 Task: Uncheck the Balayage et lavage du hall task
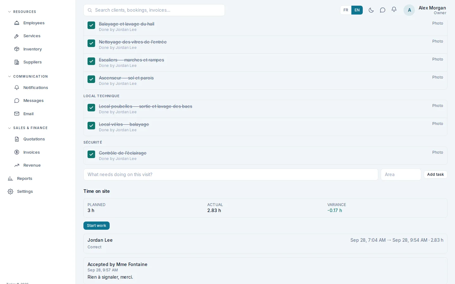click(91, 25)
